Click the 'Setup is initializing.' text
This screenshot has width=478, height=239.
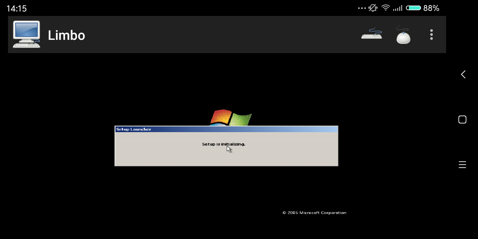[x=224, y=144]
